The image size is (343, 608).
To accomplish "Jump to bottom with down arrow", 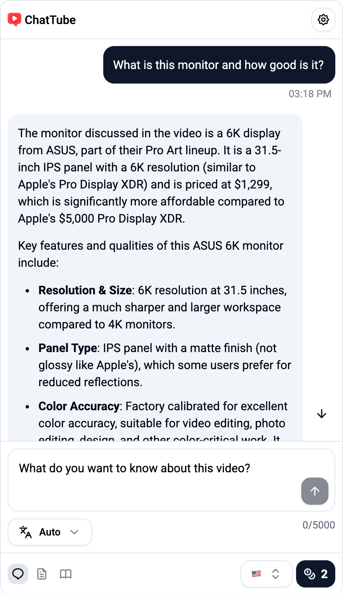I will pyautogui.click(x=321, y=414).
